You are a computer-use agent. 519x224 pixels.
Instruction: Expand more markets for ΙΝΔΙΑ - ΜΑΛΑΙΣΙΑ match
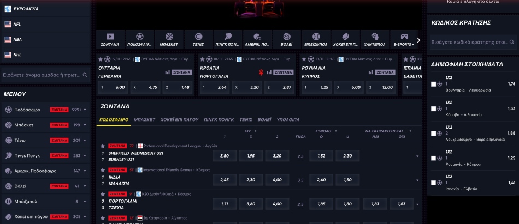pyautogui.click(x=417, y=180)
